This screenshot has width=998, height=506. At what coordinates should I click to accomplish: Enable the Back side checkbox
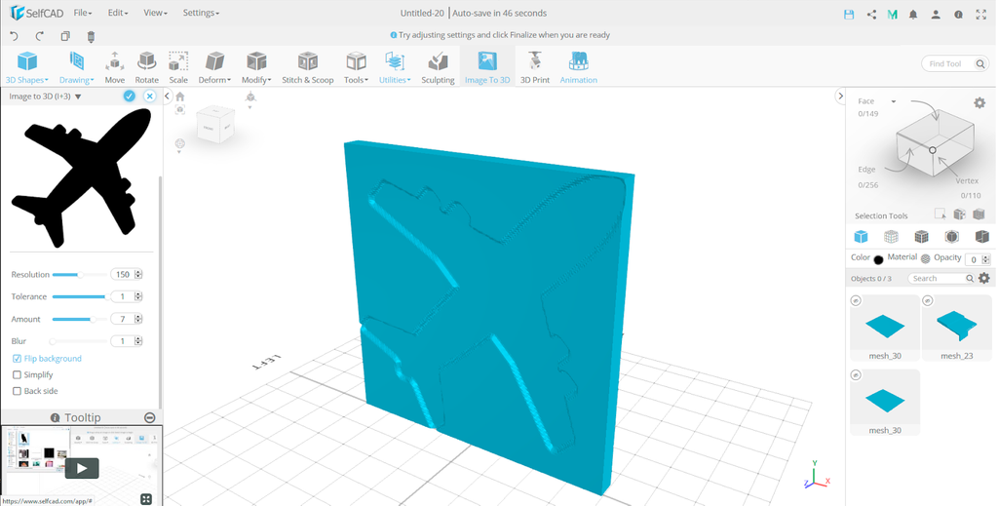click(x=17, y=391)
